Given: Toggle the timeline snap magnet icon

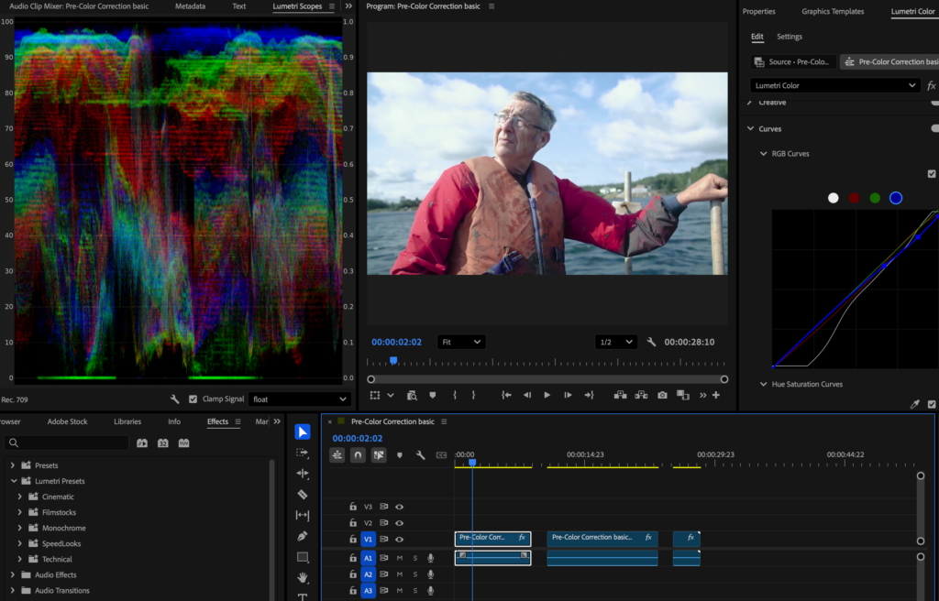Looking at the screenshot, I should [x=358, y=454].
